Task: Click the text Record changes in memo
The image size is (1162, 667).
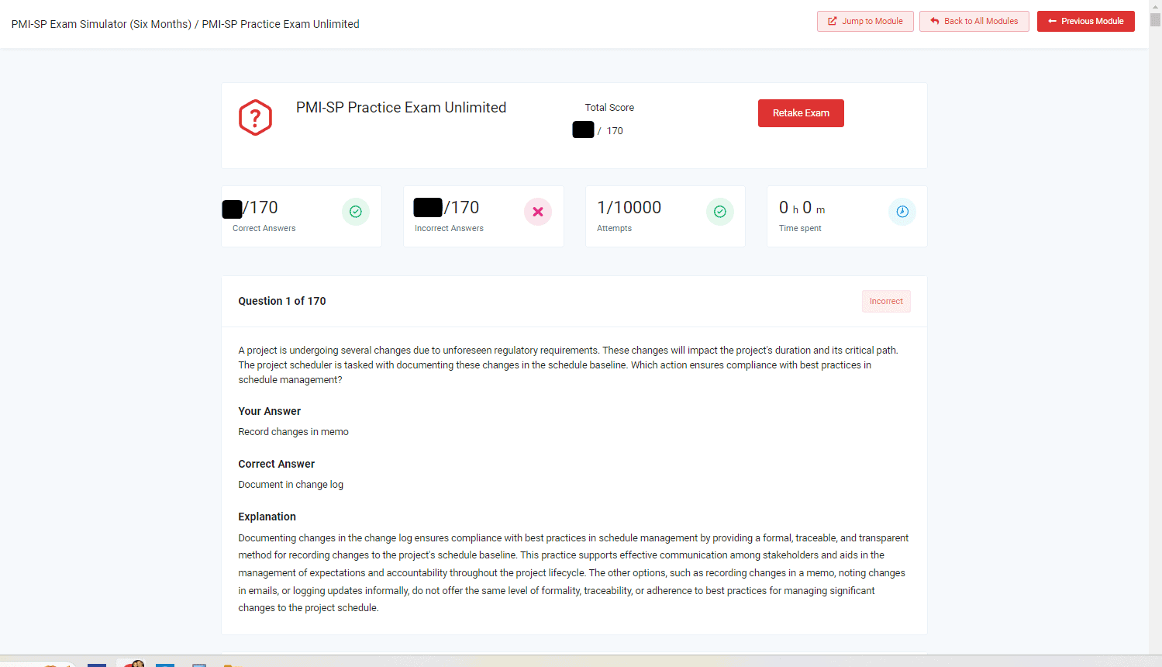Action: tap(293, 432)
